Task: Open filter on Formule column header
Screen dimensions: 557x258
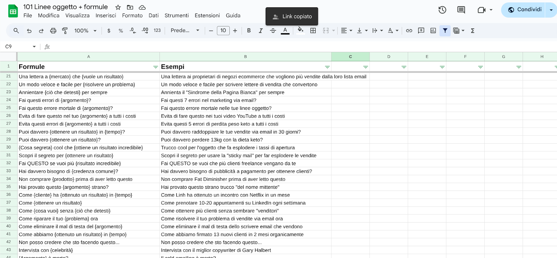Action: coord(156,67)
